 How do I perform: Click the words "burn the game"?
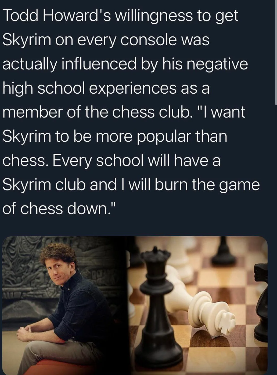coord(207,185)
